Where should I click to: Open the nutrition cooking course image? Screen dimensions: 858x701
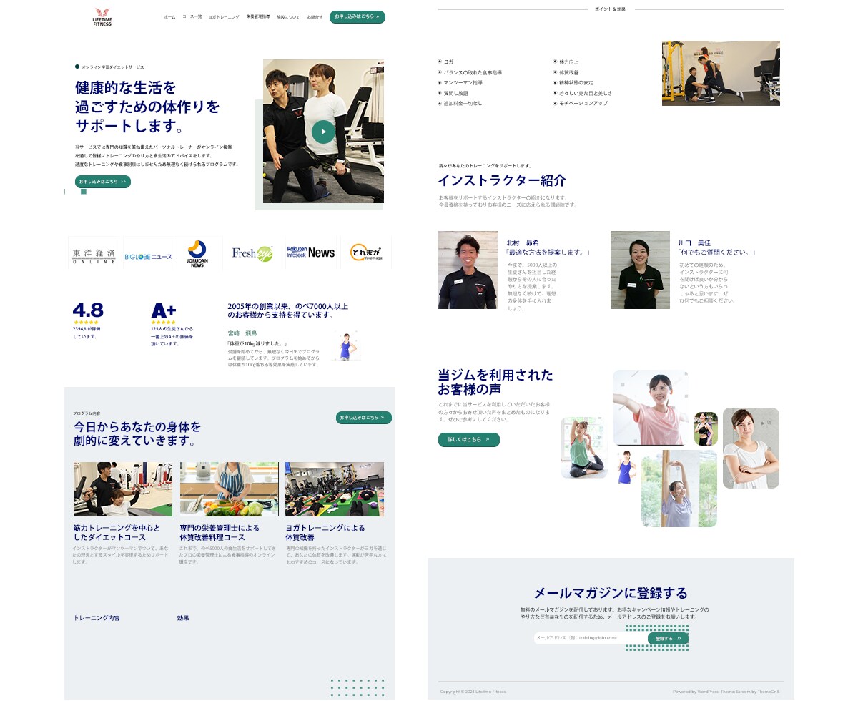[230, 489]
